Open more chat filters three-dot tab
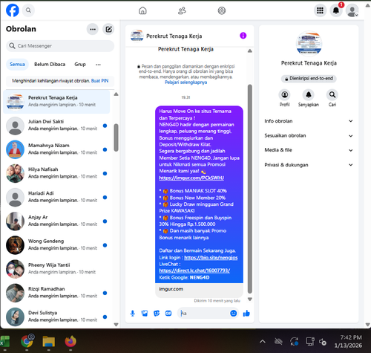The image size is (371, 353). tap(98, 65)
